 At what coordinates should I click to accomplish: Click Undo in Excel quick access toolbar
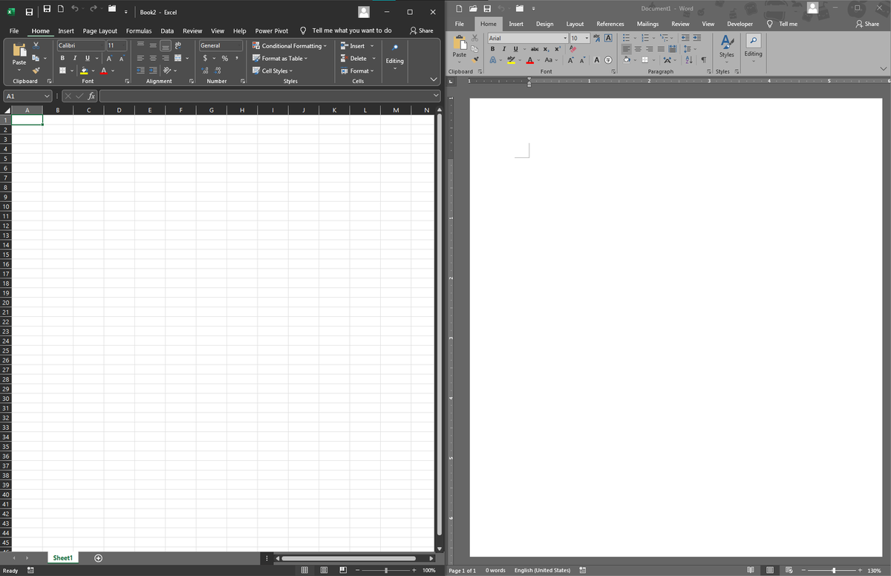(74, 9)
